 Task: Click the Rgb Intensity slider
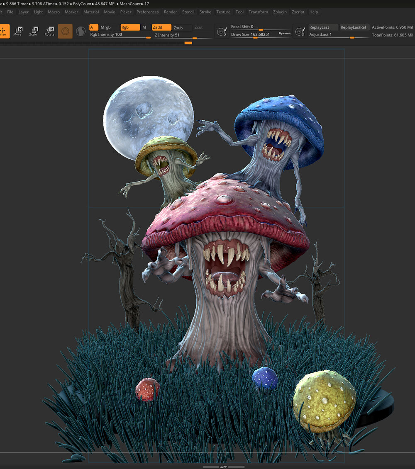pyautogui.click(x=120, y=35)
